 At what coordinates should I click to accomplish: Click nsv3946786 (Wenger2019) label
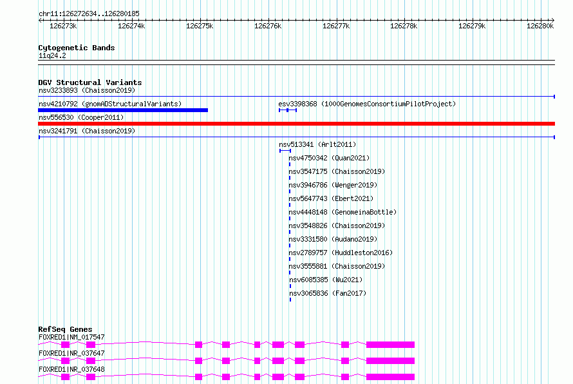pos(333,185)
